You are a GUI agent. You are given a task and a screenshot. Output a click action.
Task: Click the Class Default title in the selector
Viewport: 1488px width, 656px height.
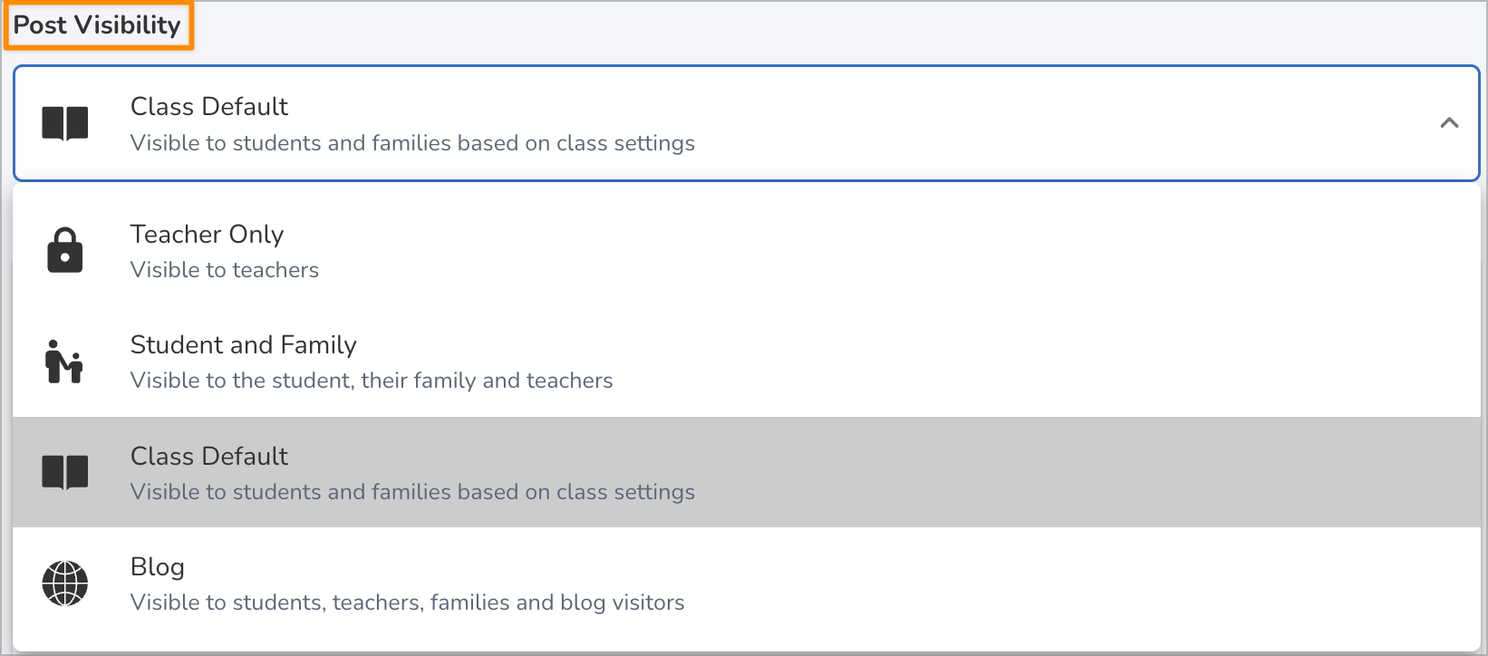click(208, 106)
